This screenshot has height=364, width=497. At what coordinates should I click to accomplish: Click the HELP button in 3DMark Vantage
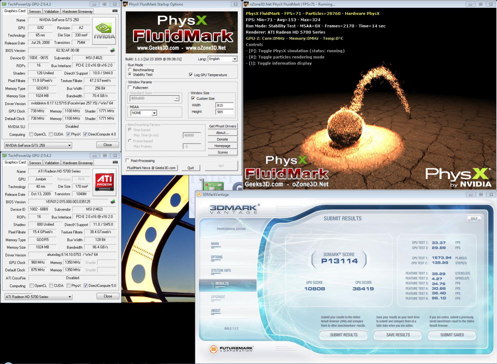[x=474, y=218]
